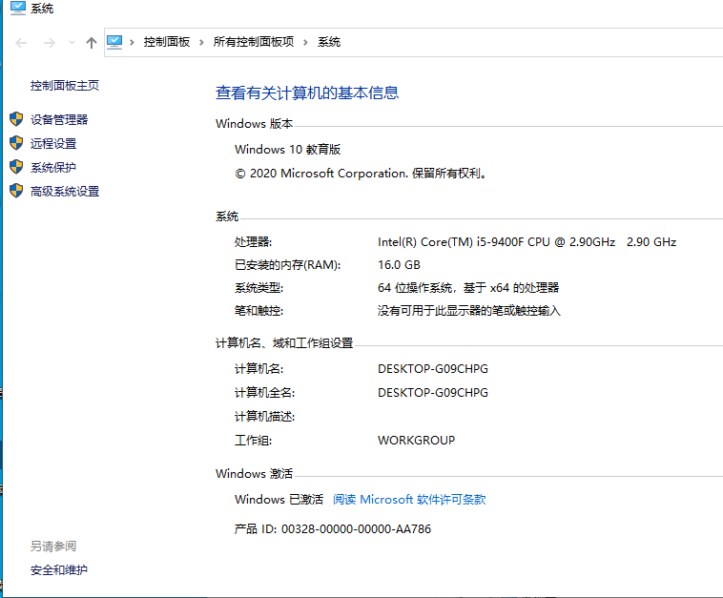Open the system icon in the title bar
Screen dimensions: 723x598
click(17, 8)
